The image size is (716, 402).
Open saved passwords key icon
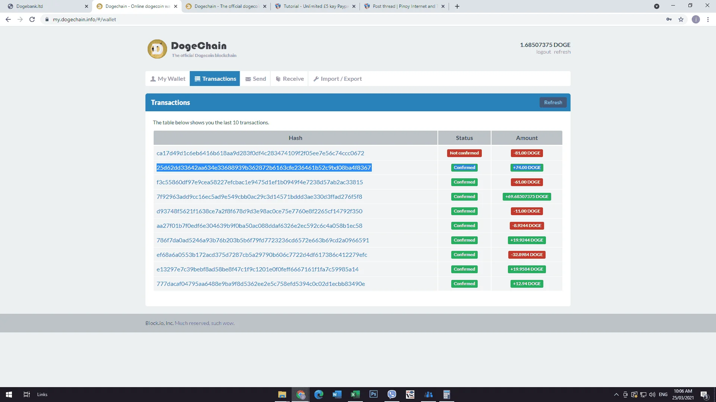point(669,19)
